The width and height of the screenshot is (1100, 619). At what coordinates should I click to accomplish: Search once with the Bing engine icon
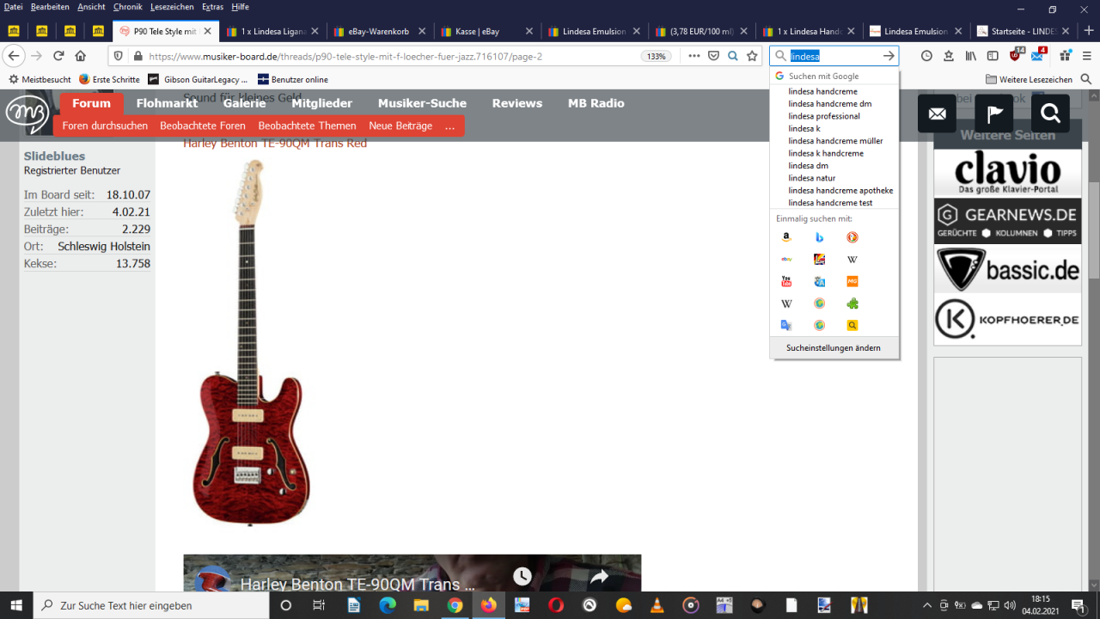point(820,237)
